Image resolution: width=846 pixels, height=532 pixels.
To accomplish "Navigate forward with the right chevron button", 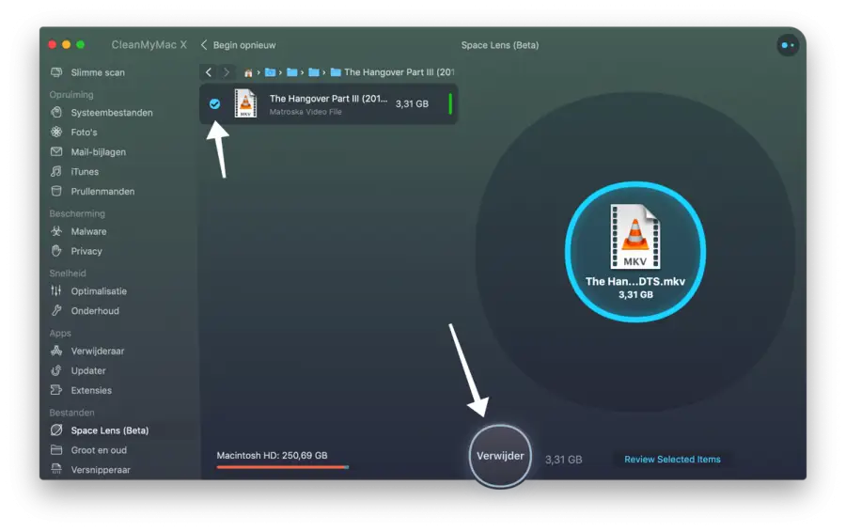I will pos(226,72).
